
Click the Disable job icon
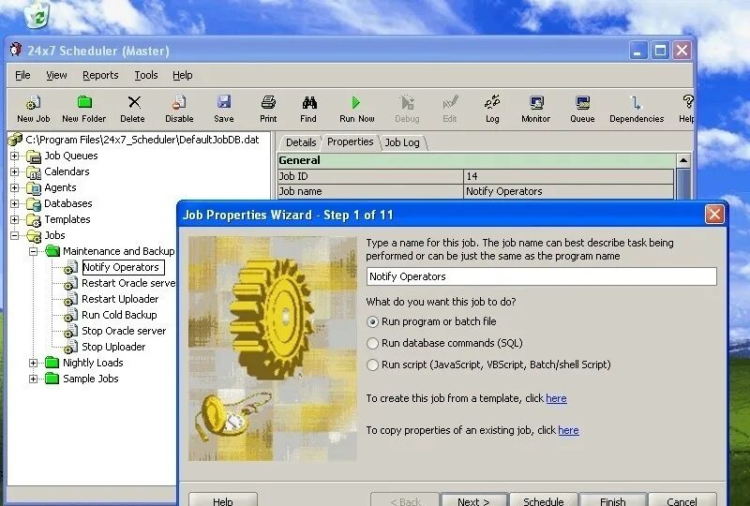point(179,102)
